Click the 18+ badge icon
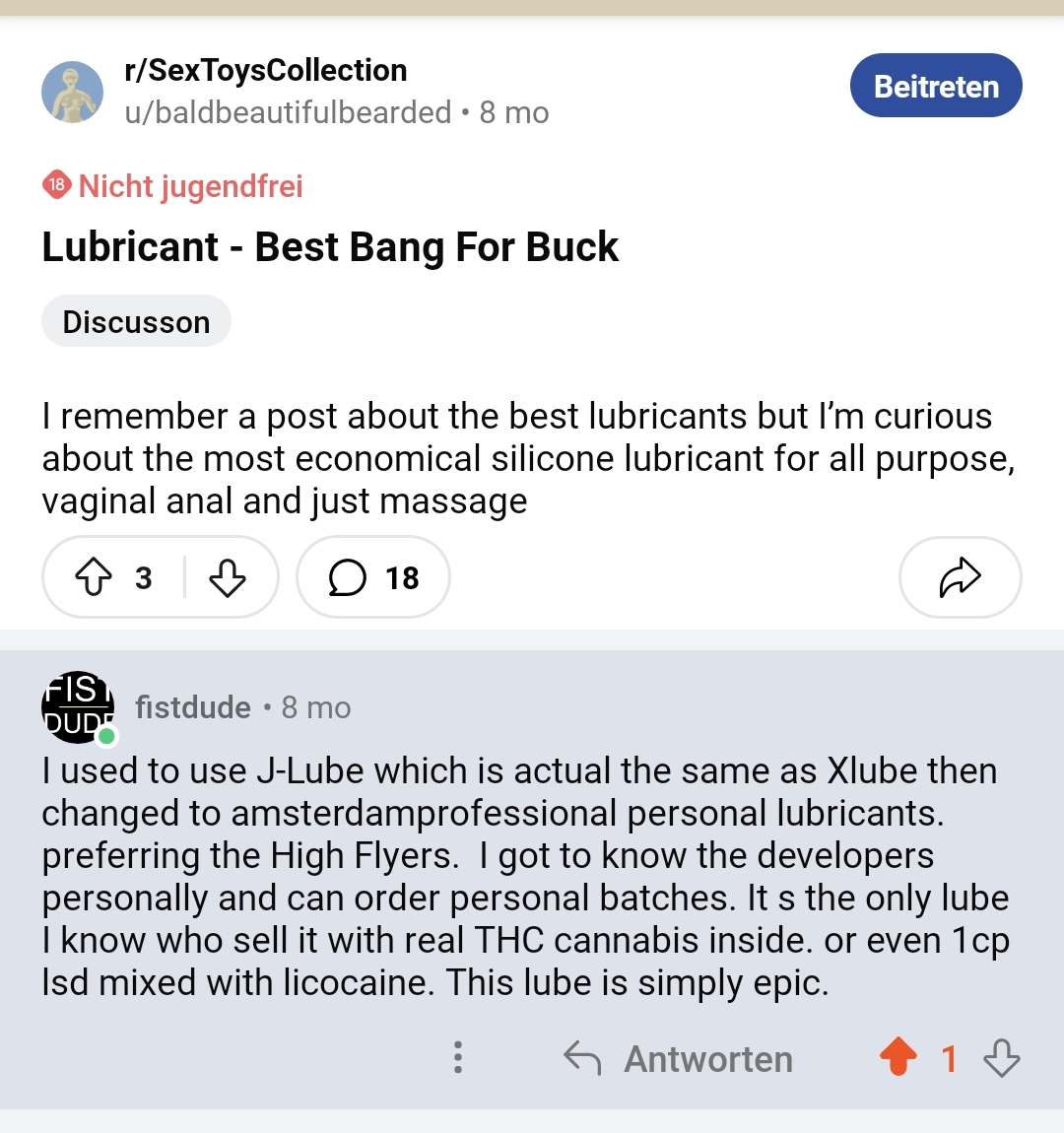1064x1133 pixels. (x=57, y=185)
